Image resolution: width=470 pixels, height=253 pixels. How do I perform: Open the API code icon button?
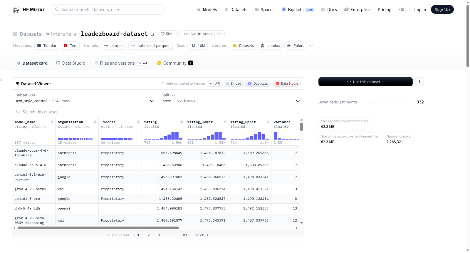coord(215,83)
